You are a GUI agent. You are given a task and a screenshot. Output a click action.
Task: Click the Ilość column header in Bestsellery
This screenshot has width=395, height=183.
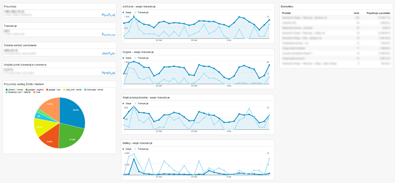click(356, 13)
